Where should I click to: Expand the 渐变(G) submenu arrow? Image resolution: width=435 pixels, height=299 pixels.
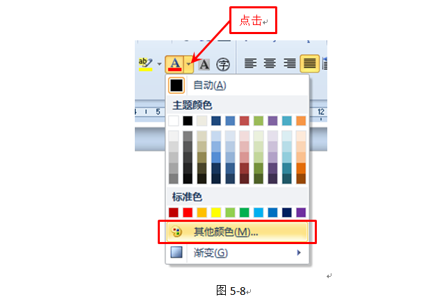(299, 252)
